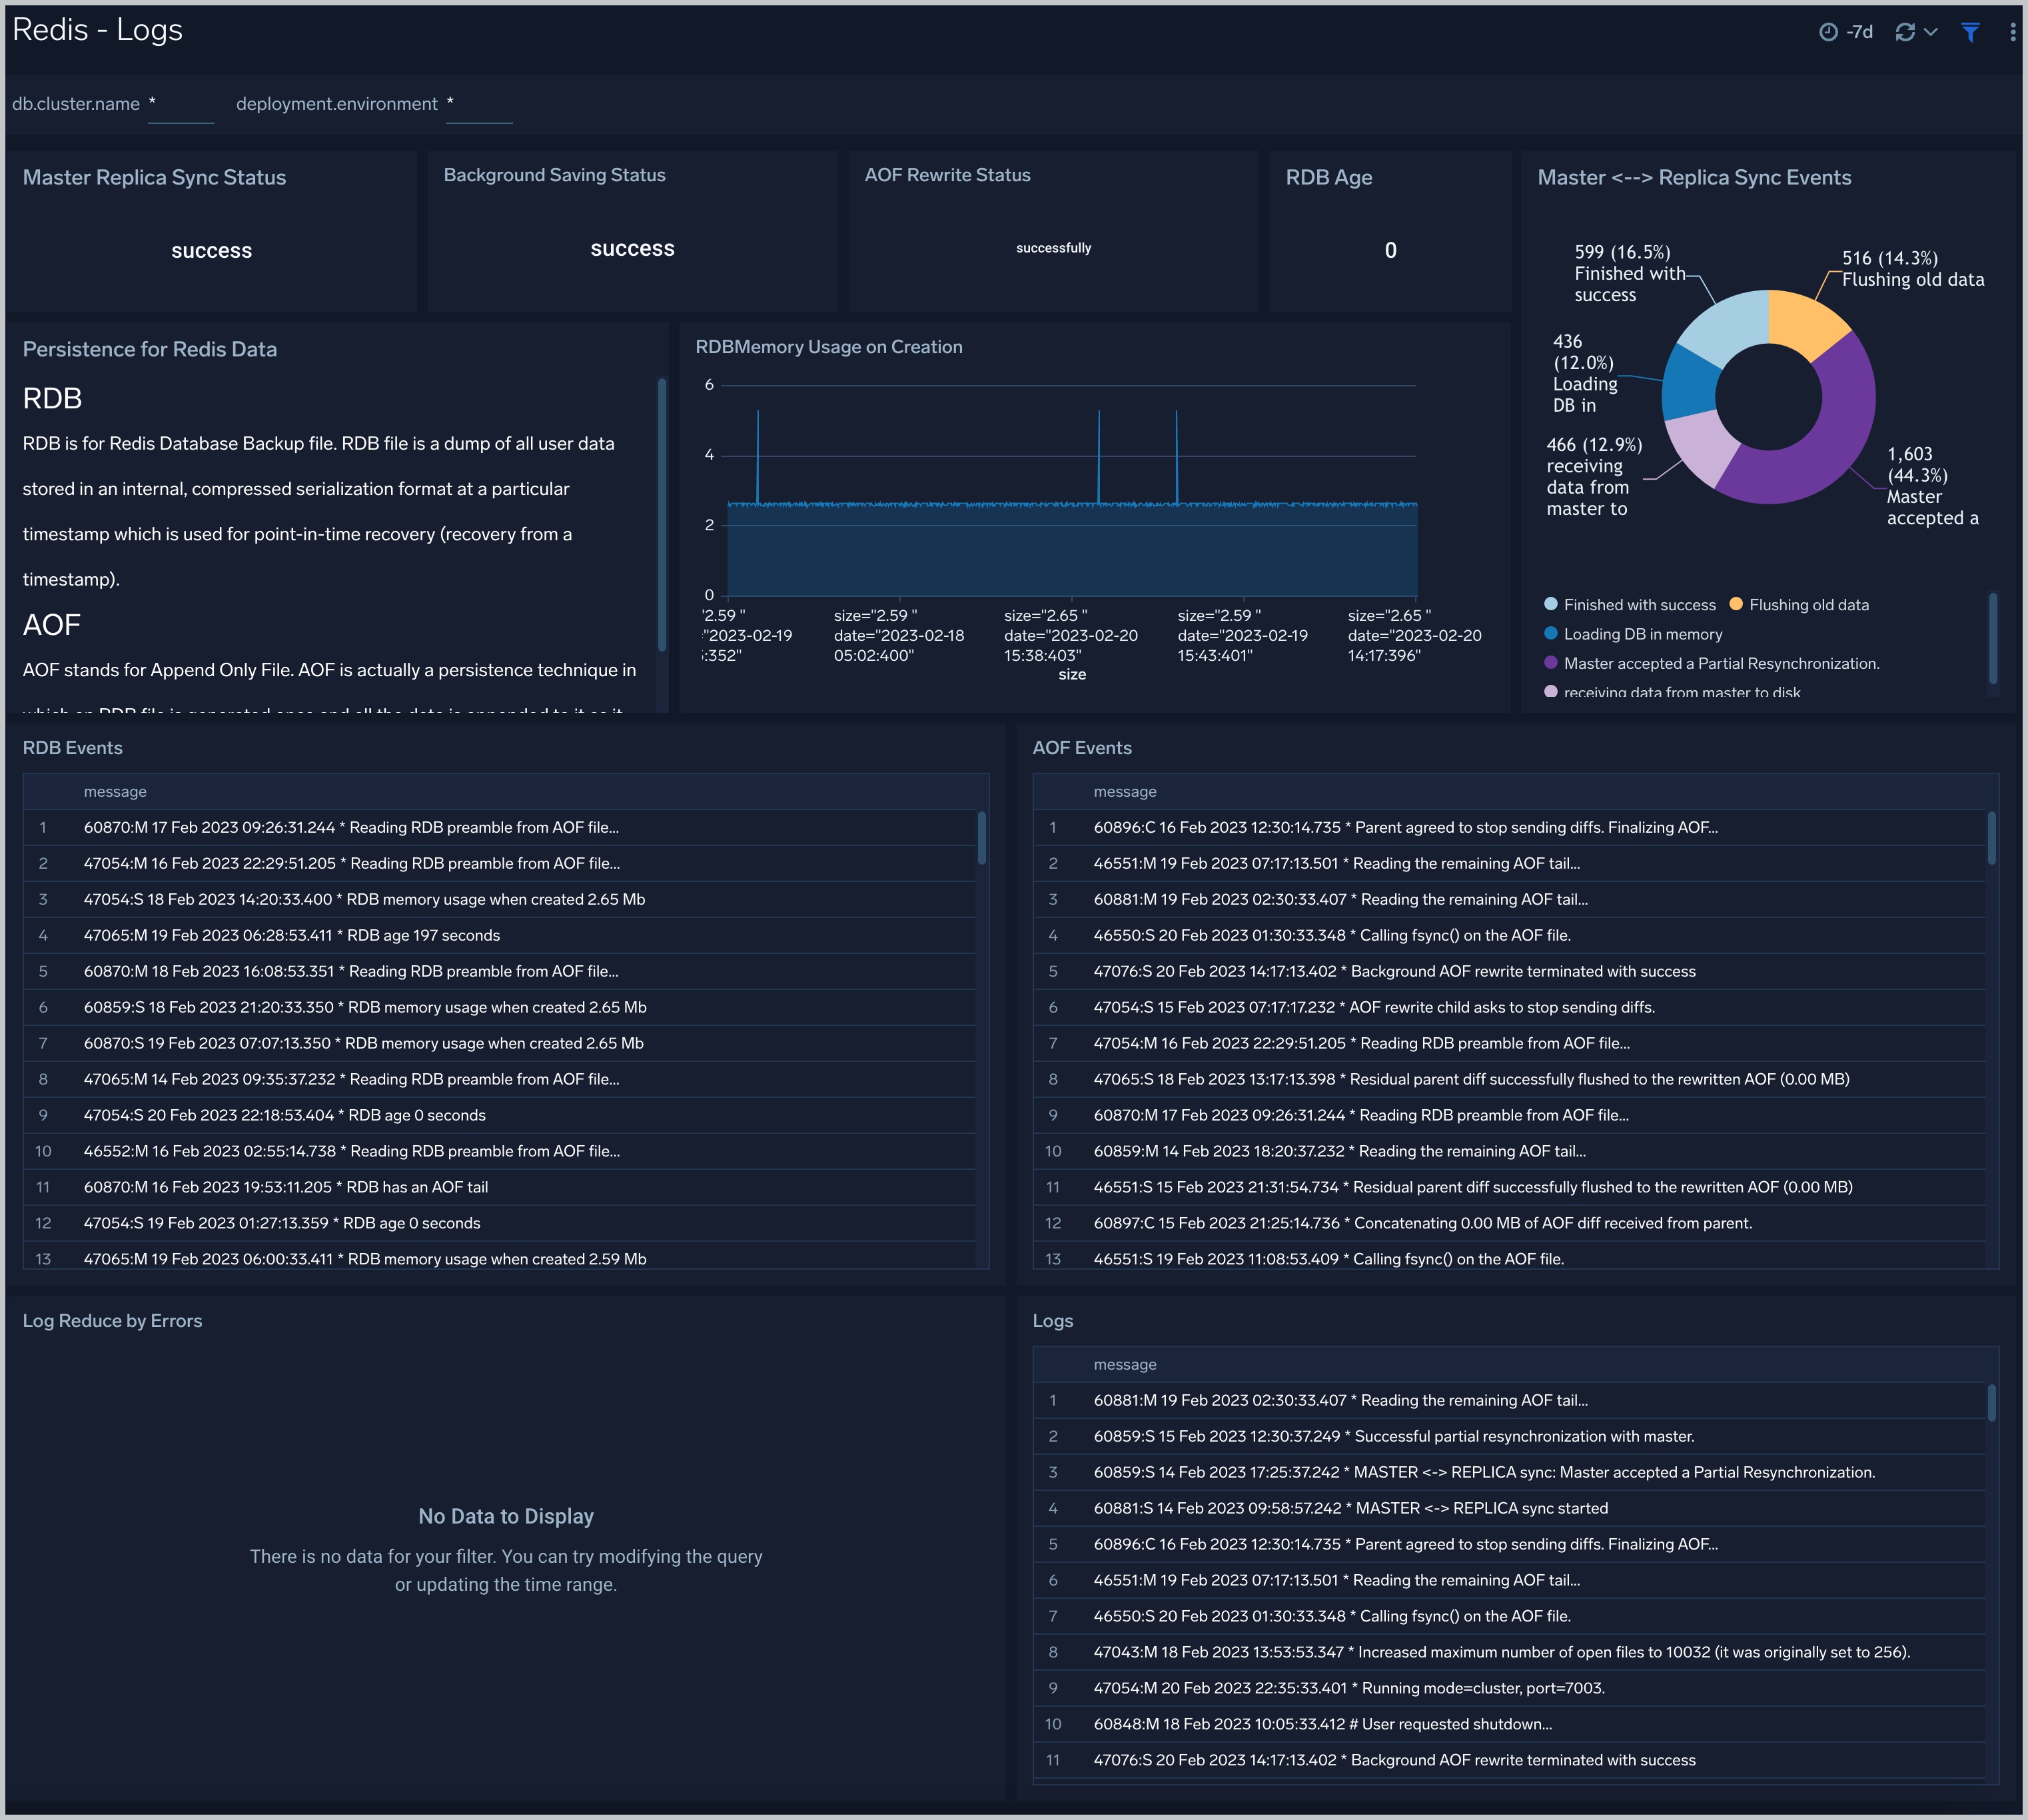Click the '1,603 (44.3%) Master accepted a' label
The image size is (2028, 1820).
pyautogui.click(x=1932, y=486)
